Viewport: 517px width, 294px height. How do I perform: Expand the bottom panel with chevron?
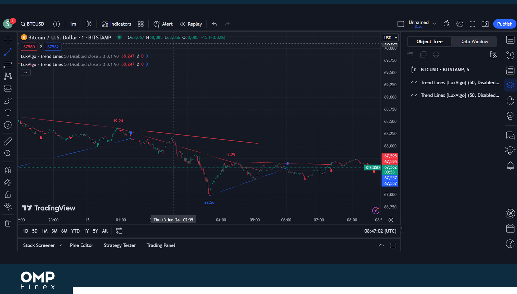point(381,245)
